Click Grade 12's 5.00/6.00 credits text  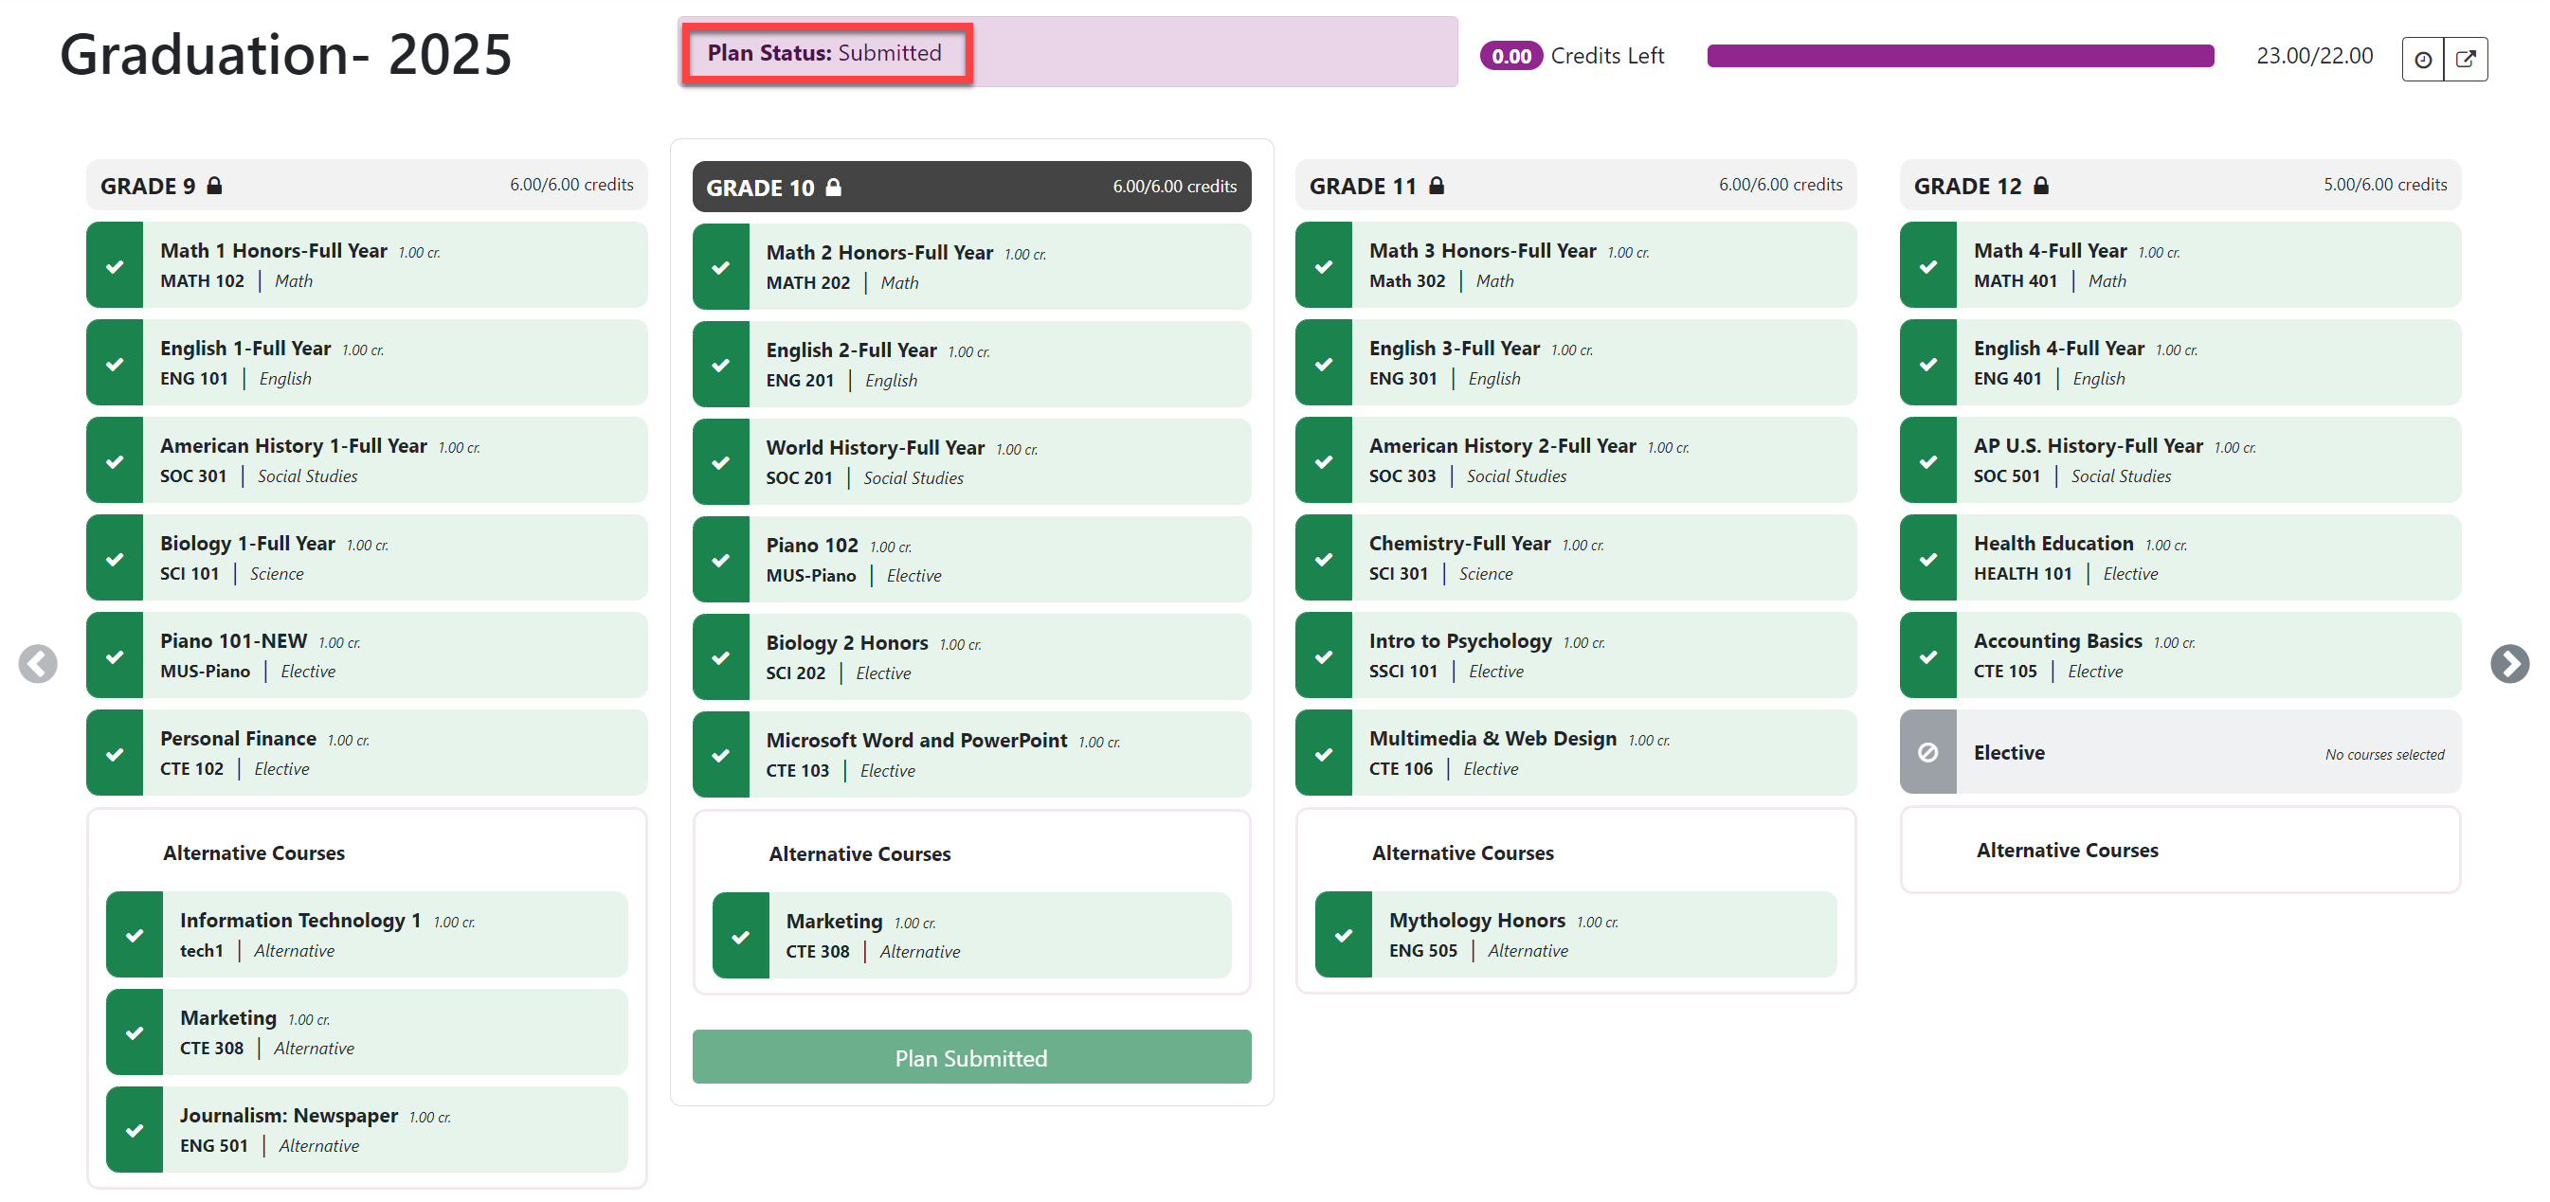click(2385, 185)
